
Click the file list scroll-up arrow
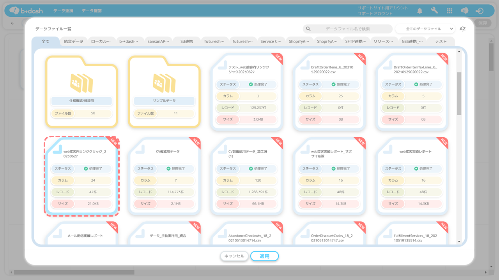tap(459, 52)
